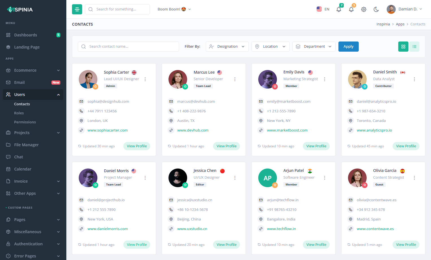Click the Apply filter button
This screenshot has width=431, height=260.
[348, 47]
